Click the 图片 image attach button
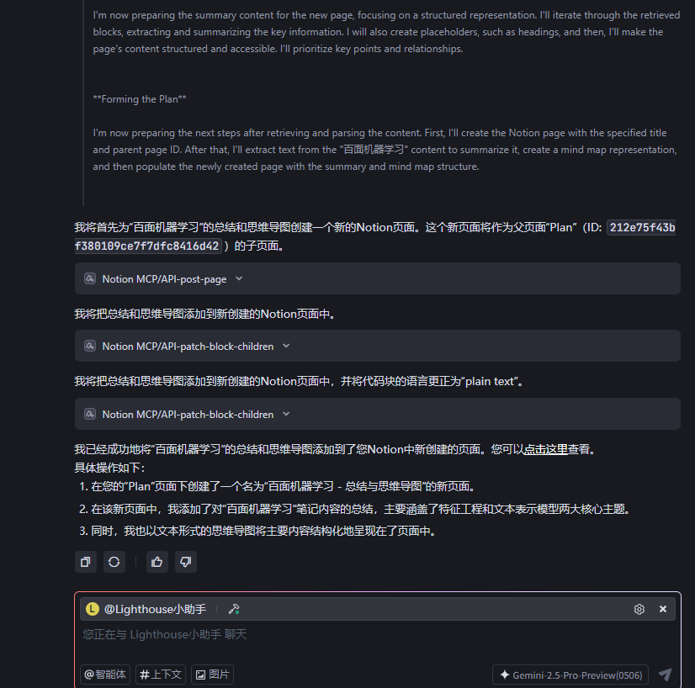Screen dimensions: 695x688 [x=212, y=675]
